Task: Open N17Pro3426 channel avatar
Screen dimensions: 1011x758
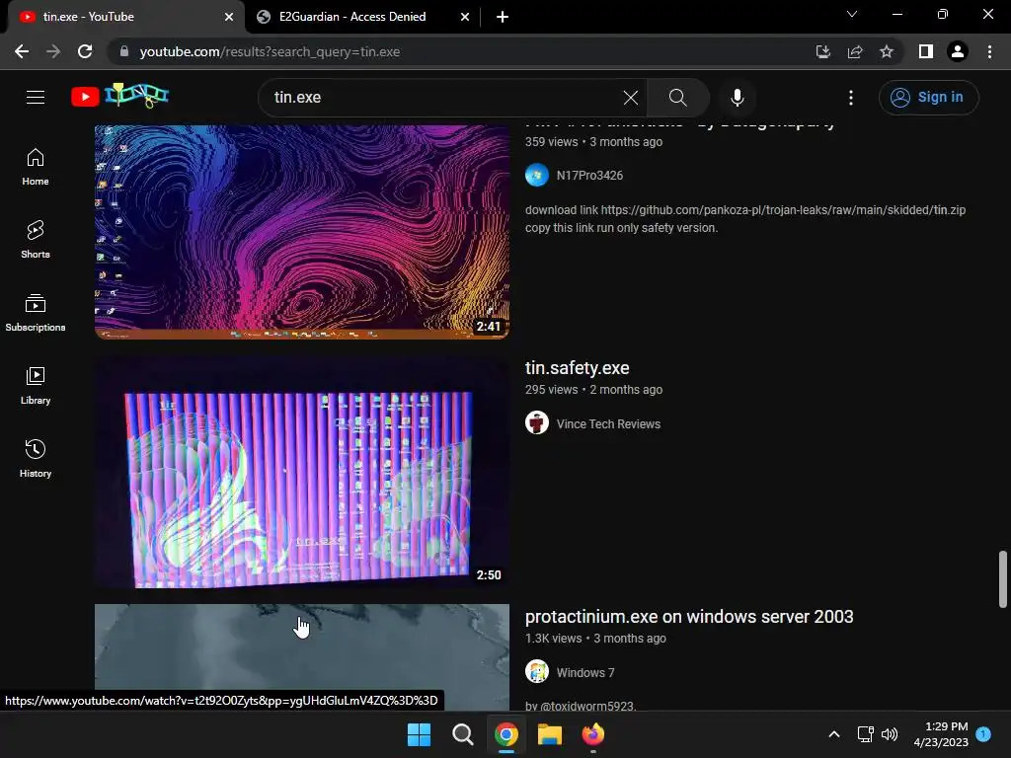Action: click(x=536, y=175)
